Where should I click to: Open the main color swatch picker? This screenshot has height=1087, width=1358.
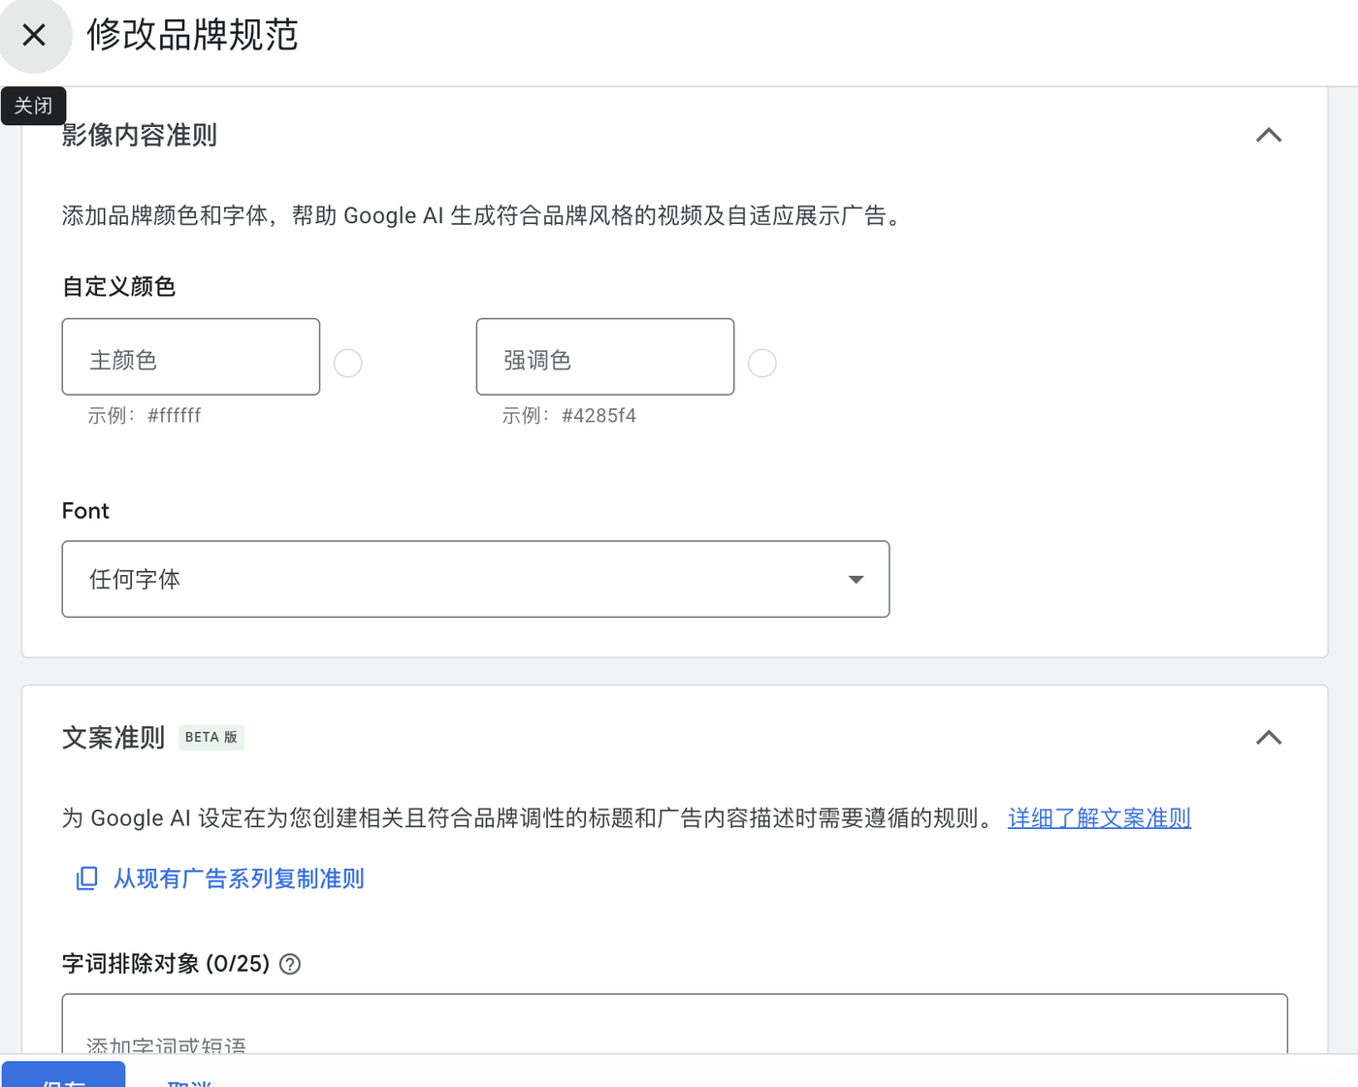pyautogui.click(x=348, y=363)
